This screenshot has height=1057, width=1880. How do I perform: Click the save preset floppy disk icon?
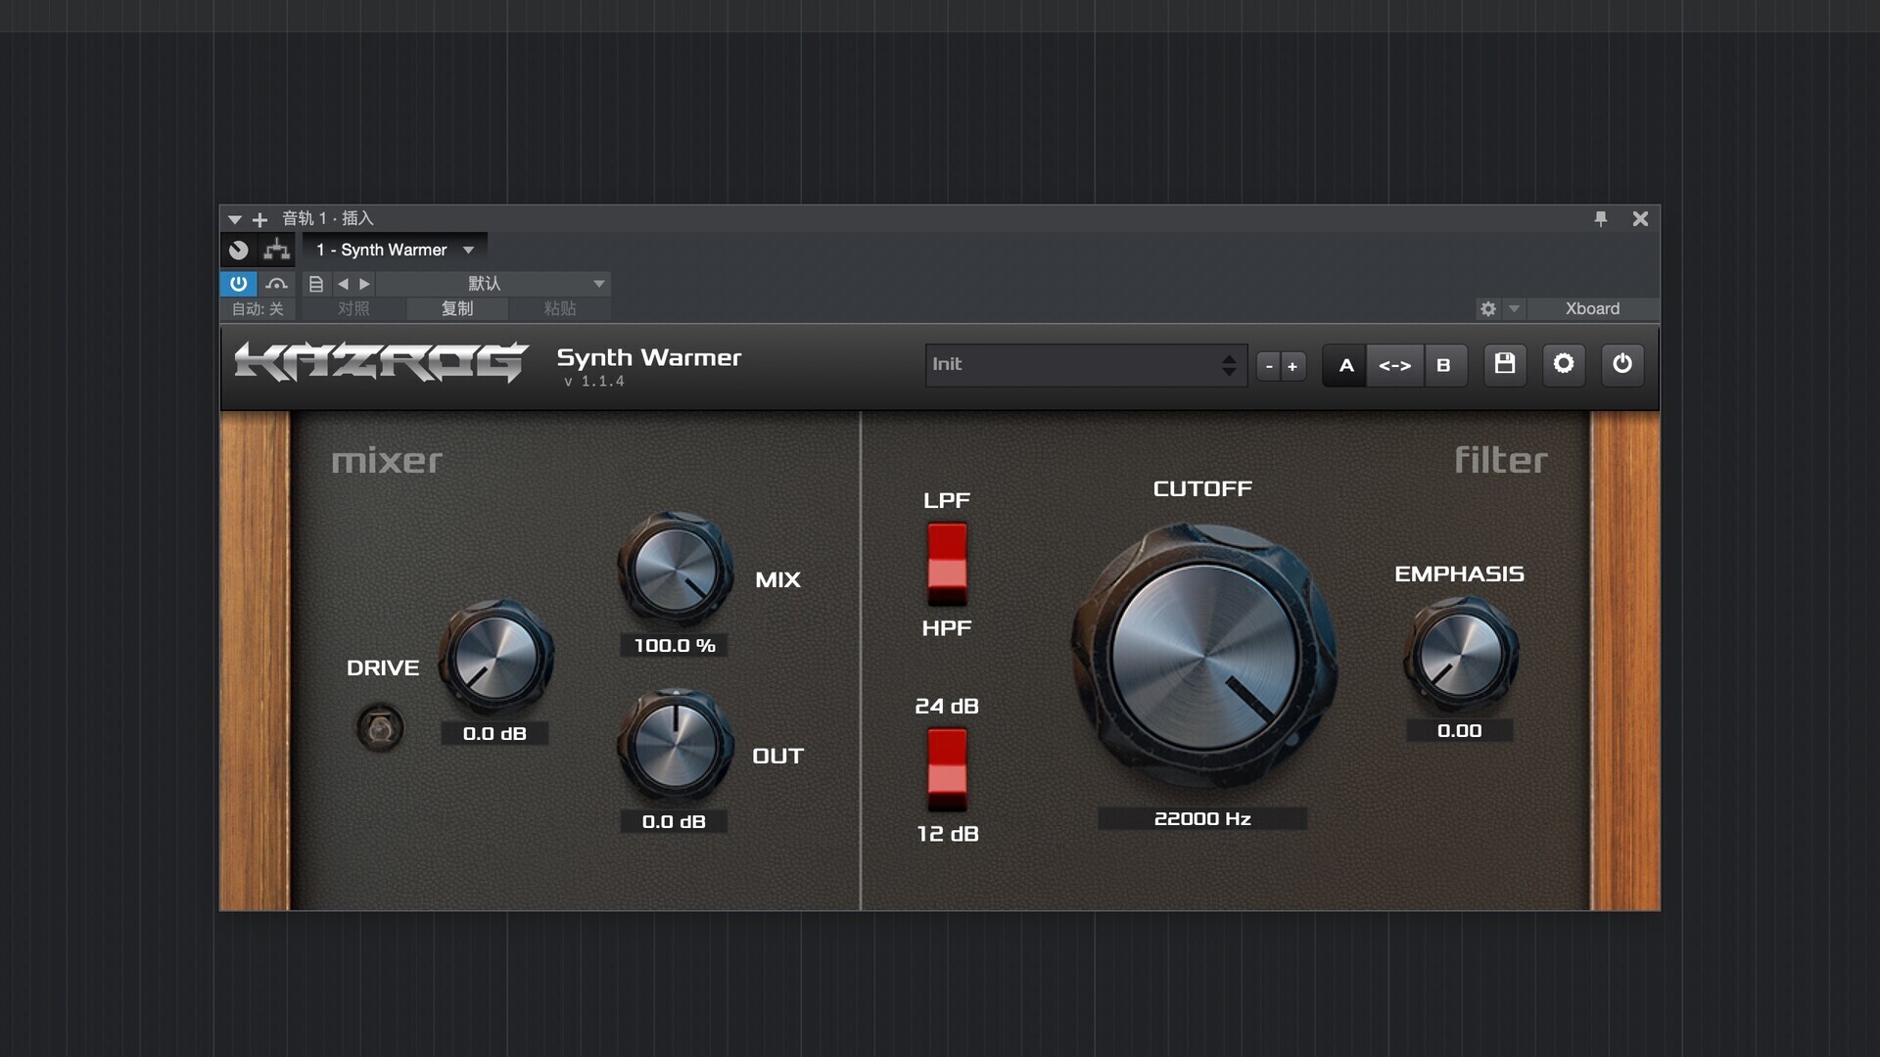pyautogui.click(x=1505, y=364)
